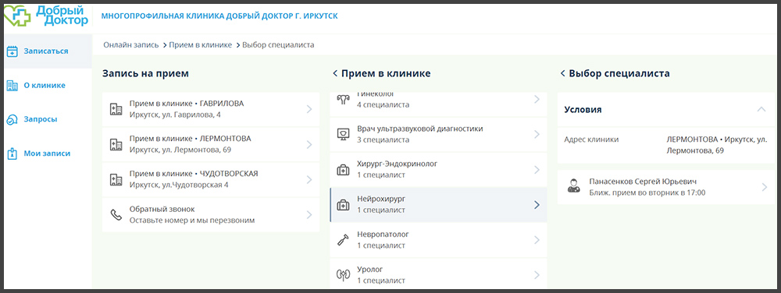Open the chevron on Нейрохирург row
The height and width of the screenshot is (293, 781).
537,205
